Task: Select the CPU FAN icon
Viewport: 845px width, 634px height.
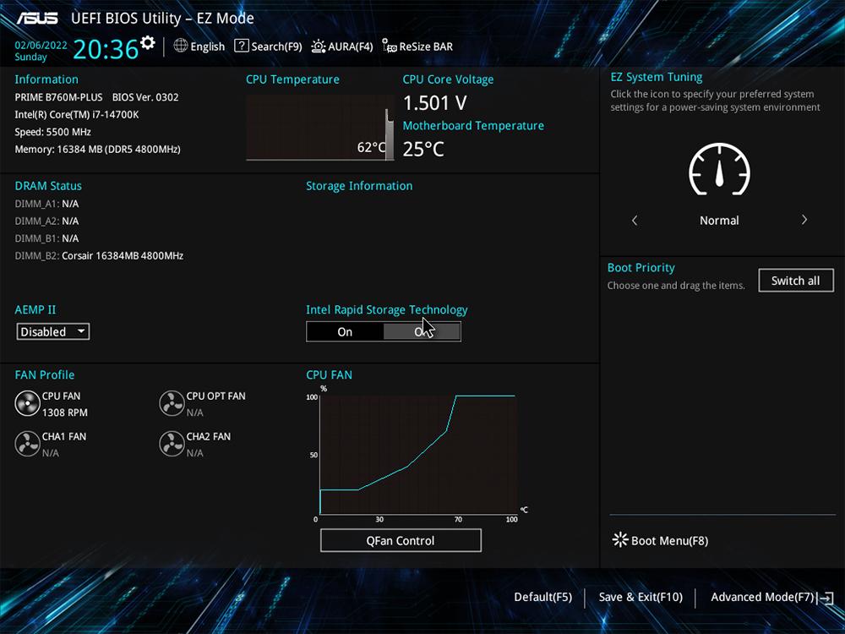Action: 28,403
